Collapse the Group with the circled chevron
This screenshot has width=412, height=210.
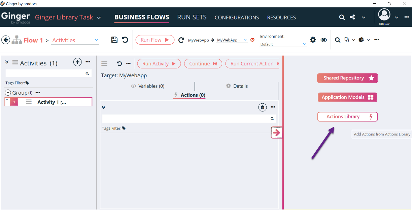tap(8, 93)
